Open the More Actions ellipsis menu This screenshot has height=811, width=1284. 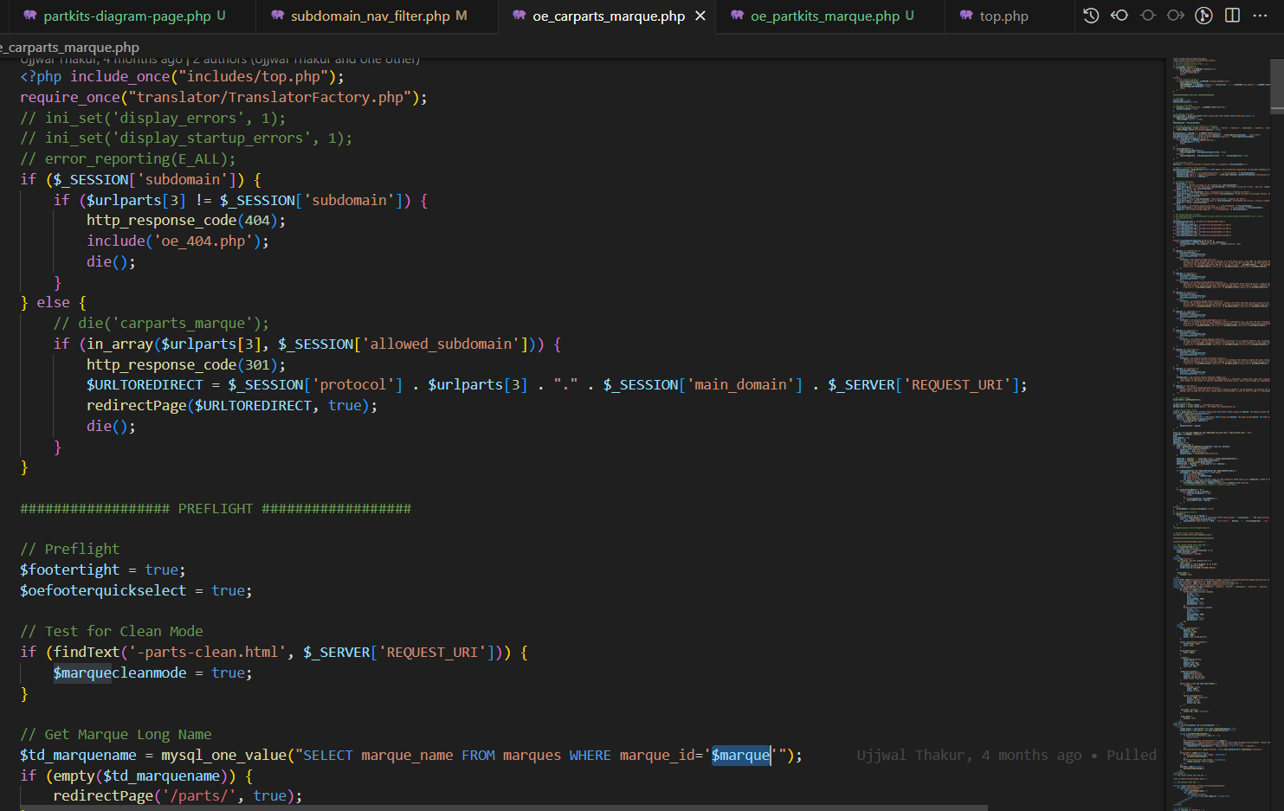coord(1260,16)
